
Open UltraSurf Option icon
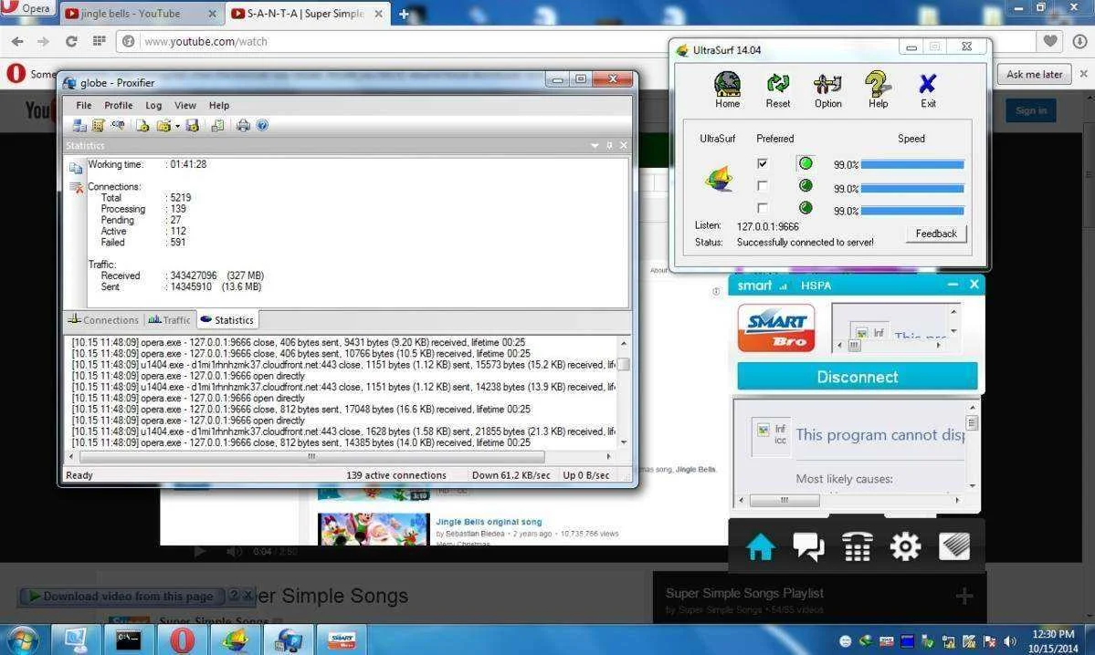coord(828,90)
